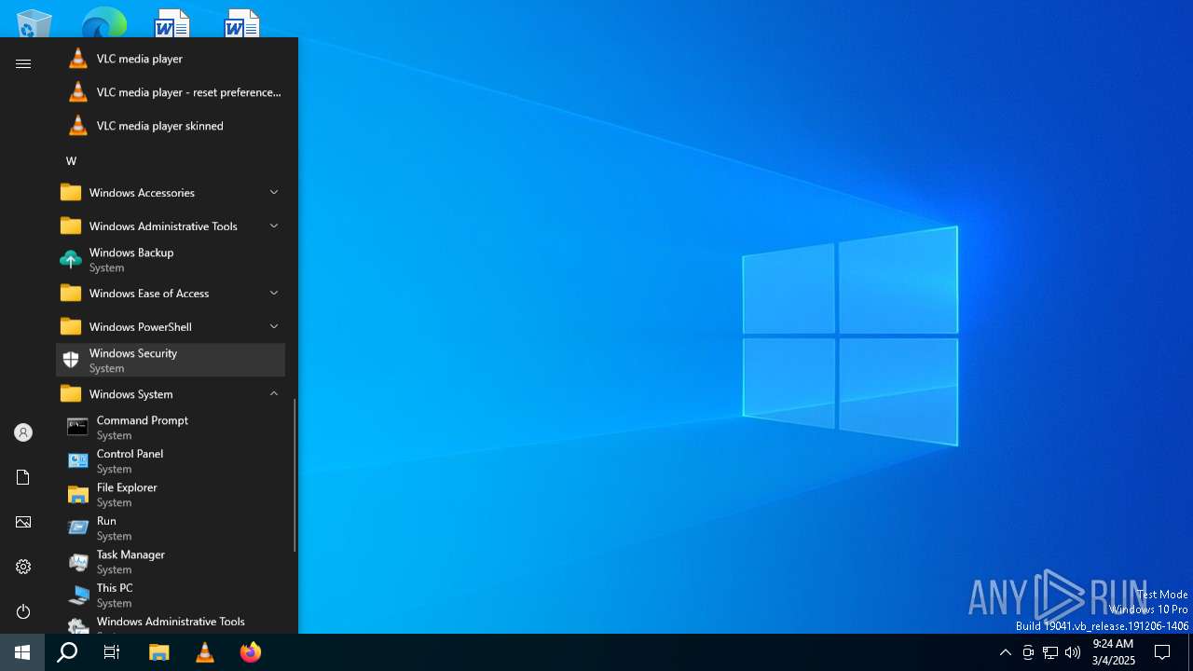Screen dimensions: 1193x671
Task: Select the first Word document on desktop
Action: tap(172, 22)
